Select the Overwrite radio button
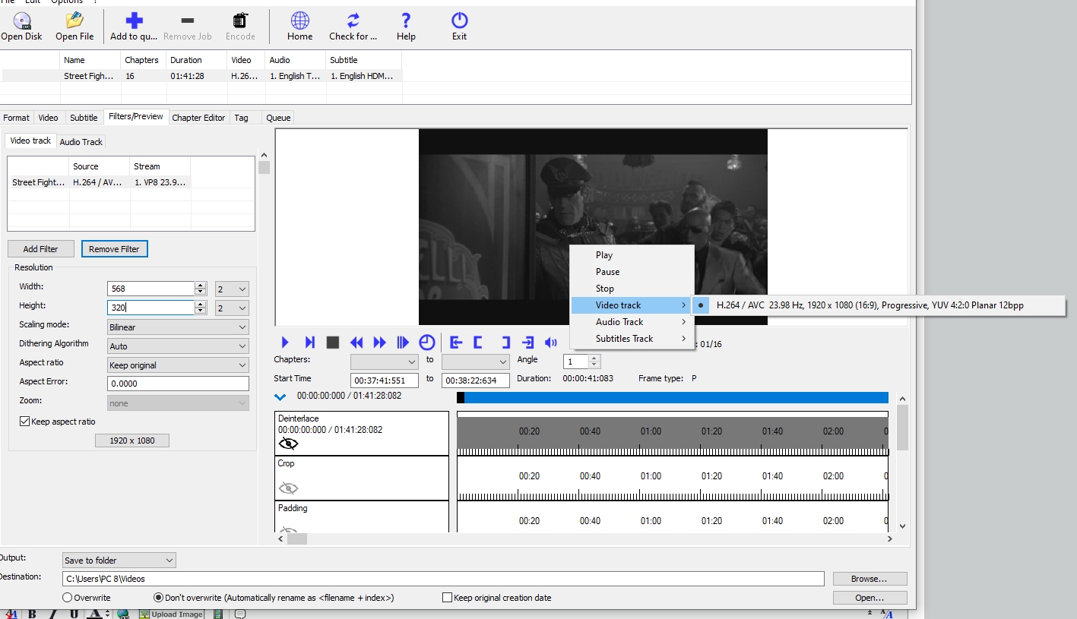The image size is (1077, 619). 68,598
